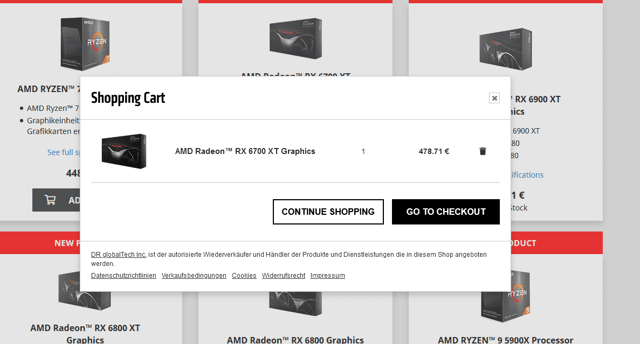The height and width of the screenshot is (344, 640).
Task: Select the AMD Radeon RX 6700 XT Graphics cart item name
Action: pyautogui.click(x=245, y=151)
